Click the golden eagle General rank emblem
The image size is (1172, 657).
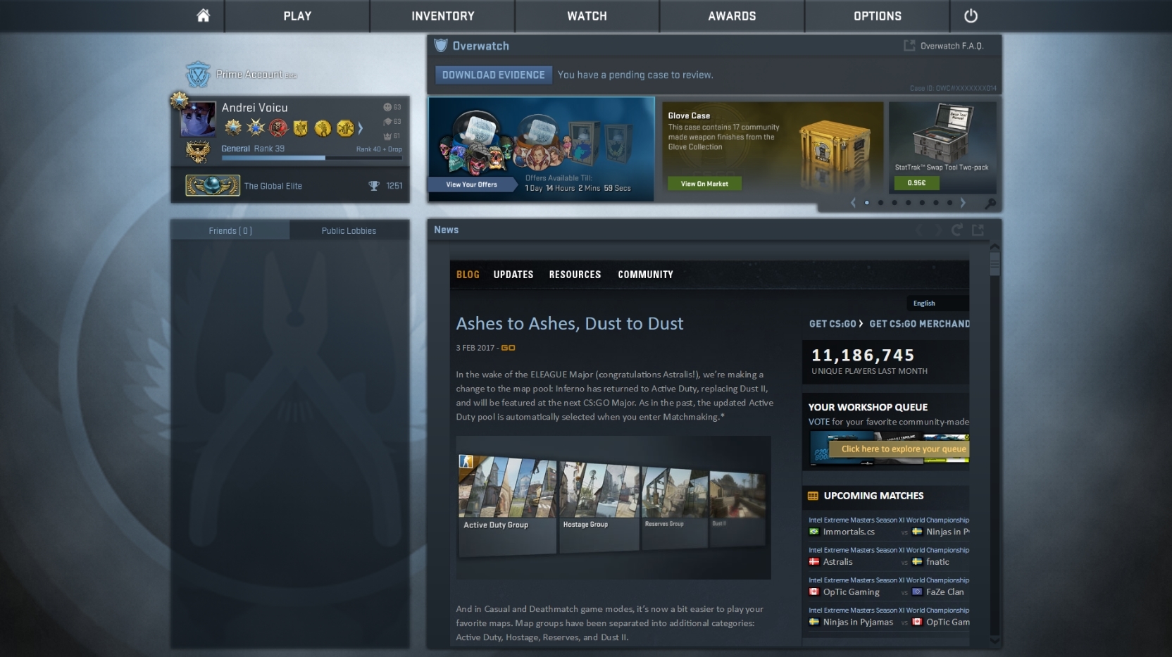[198, 151]
